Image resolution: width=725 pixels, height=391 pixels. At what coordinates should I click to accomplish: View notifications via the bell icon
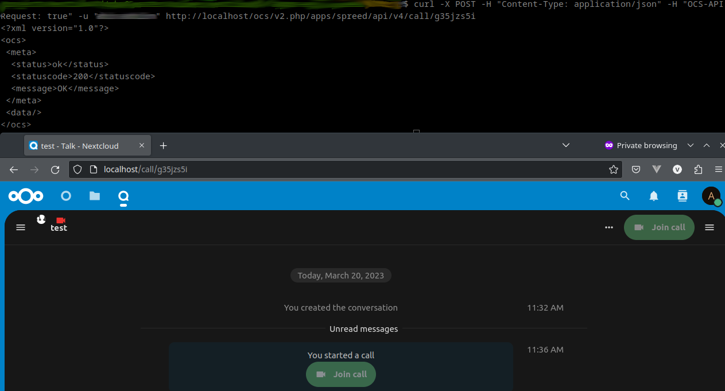pyautogui.click(x=653, y=196)
